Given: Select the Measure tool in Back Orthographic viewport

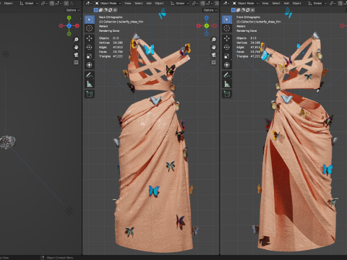Looking at the screenshot, I should pos(90,84).
